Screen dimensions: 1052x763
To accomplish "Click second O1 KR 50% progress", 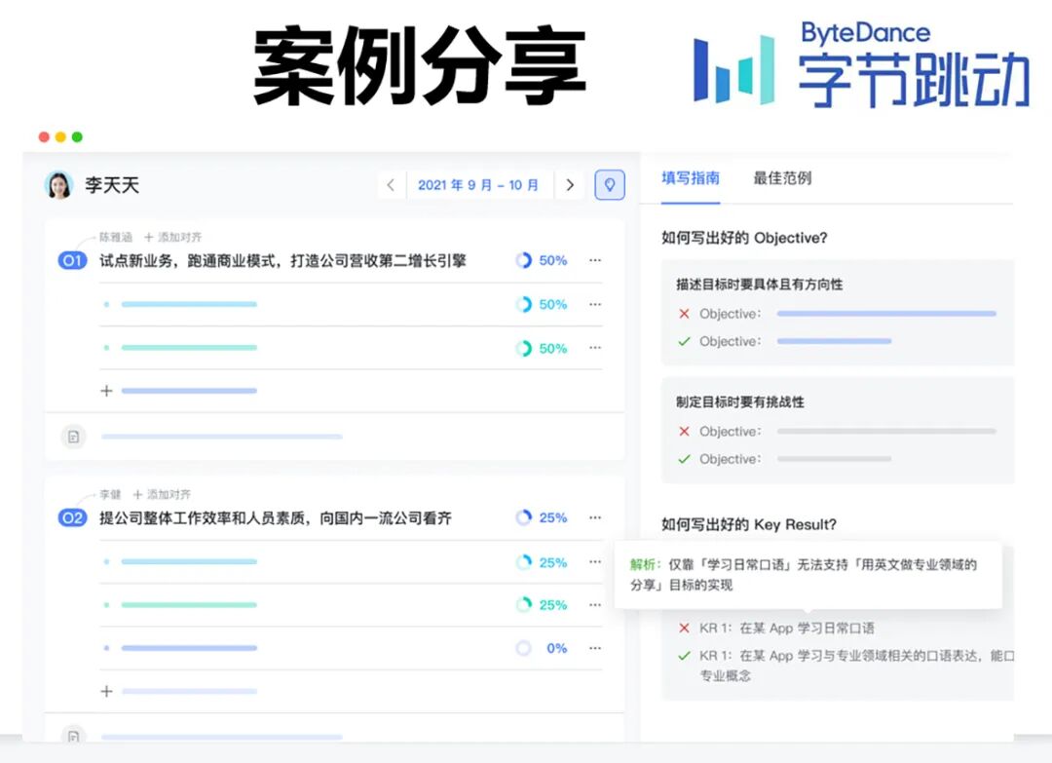I will click(x=542, y=348).
